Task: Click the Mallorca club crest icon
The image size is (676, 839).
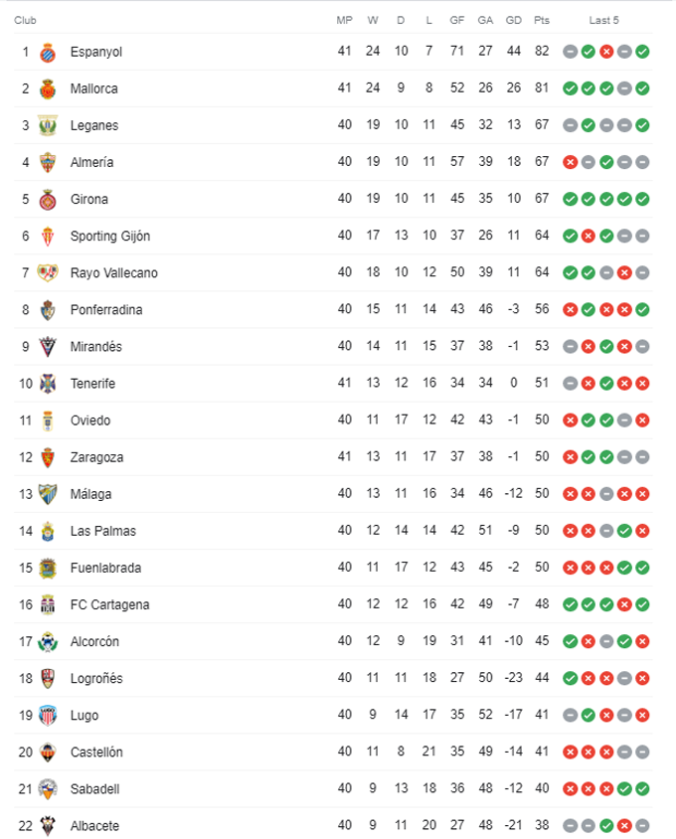Action: pos(48,88)
